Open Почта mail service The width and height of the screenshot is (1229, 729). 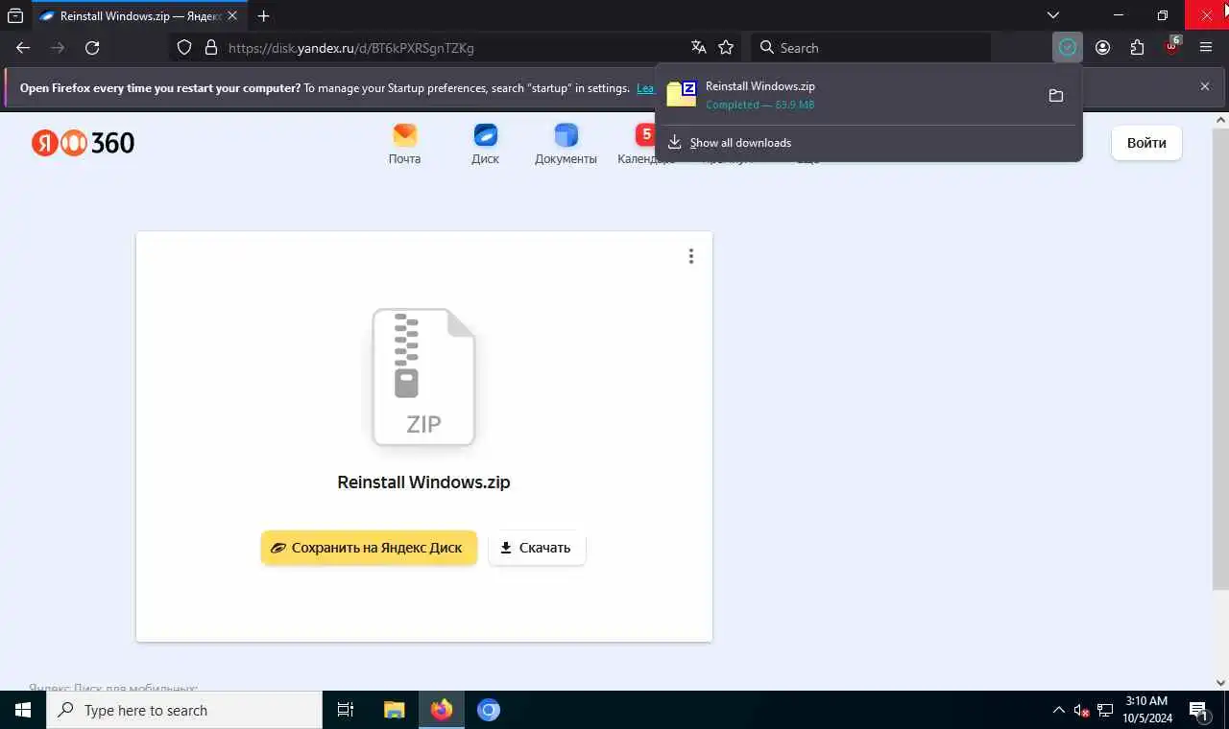coord(404,144)
